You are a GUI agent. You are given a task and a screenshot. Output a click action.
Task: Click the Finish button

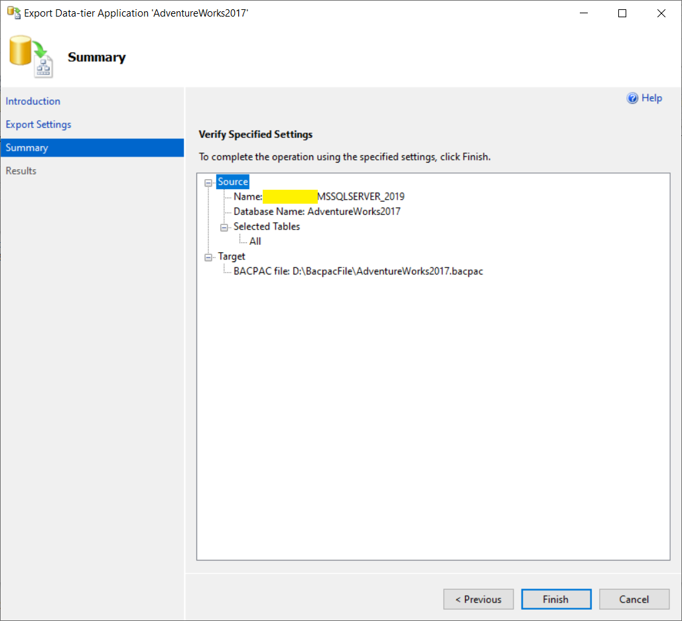pyautogui.click(x=556, y=599)
